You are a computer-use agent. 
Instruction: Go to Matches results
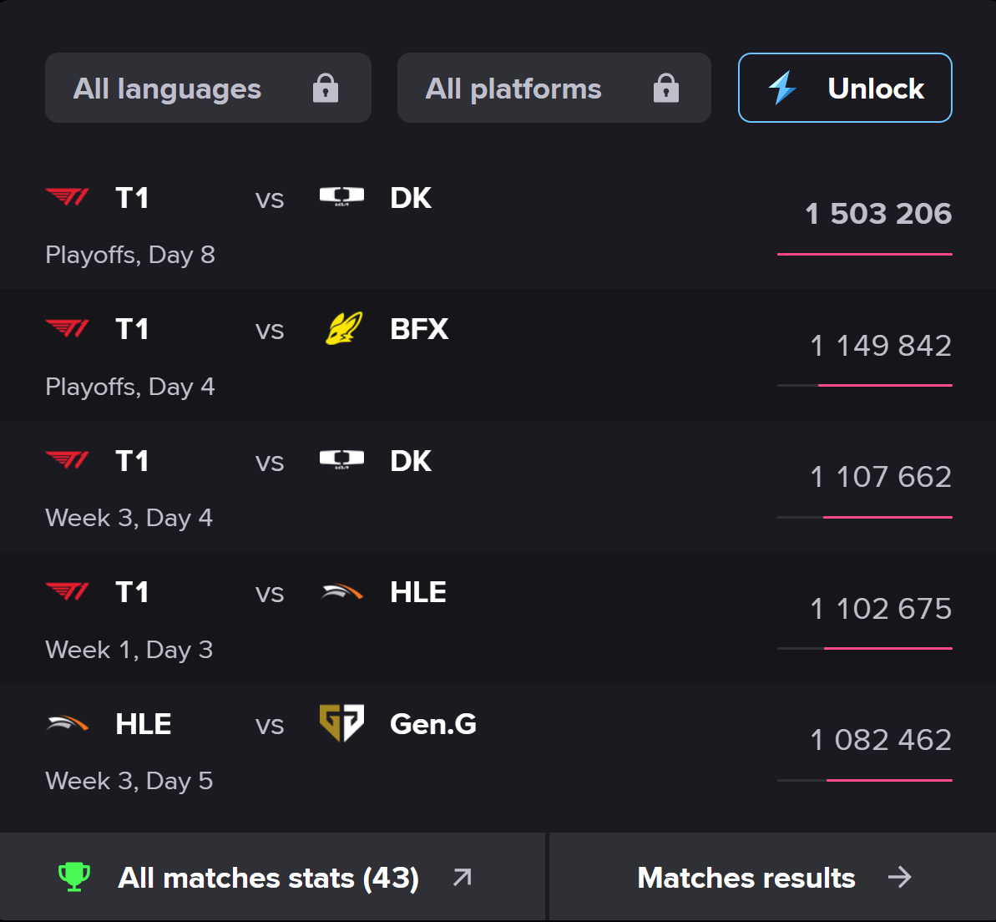coord(746,878)
